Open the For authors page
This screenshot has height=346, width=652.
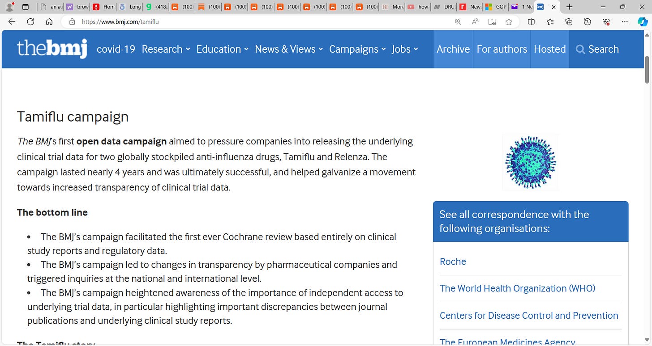[502, 49]
